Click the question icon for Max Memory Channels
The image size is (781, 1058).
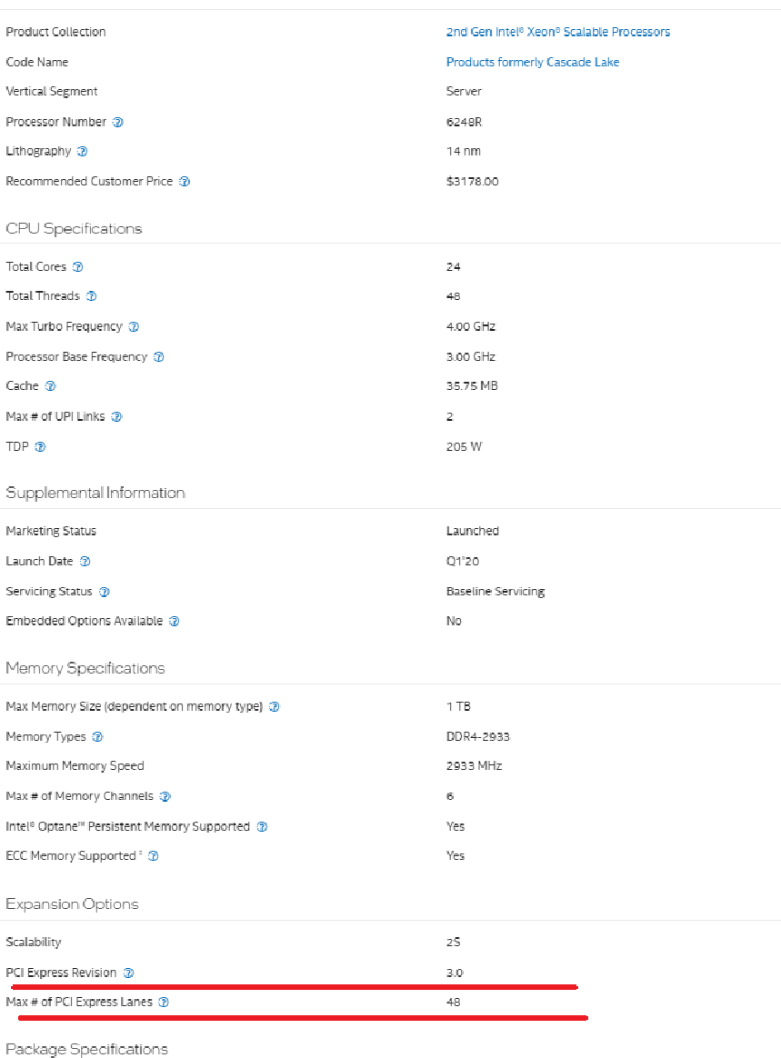[165, 796]
